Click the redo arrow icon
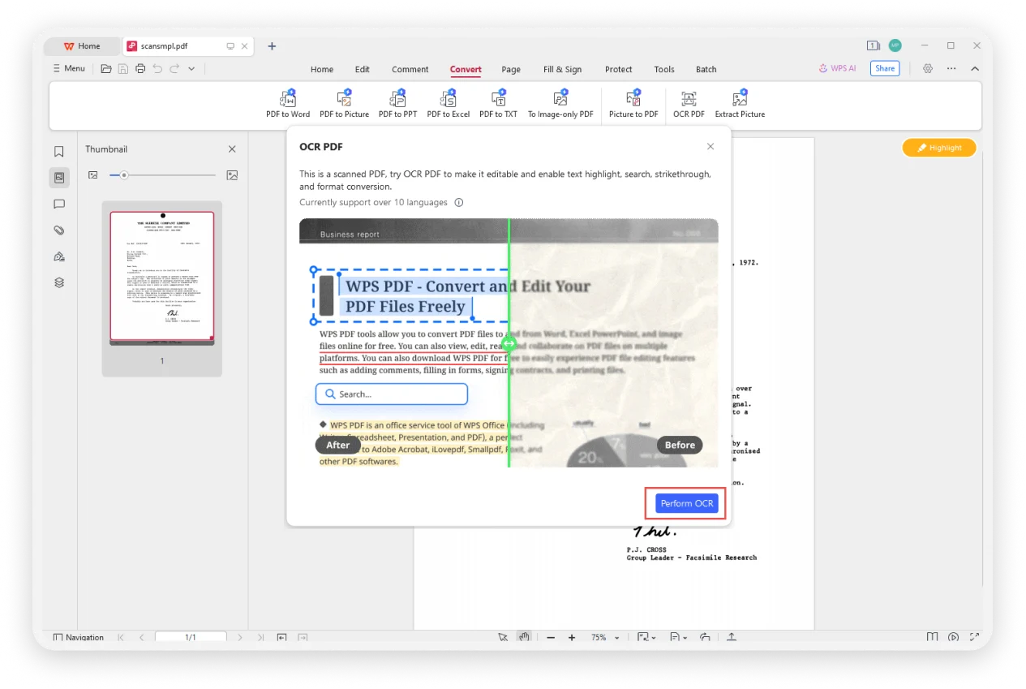The height and width of the screenshot is (689, 1026). coord(174,69)
